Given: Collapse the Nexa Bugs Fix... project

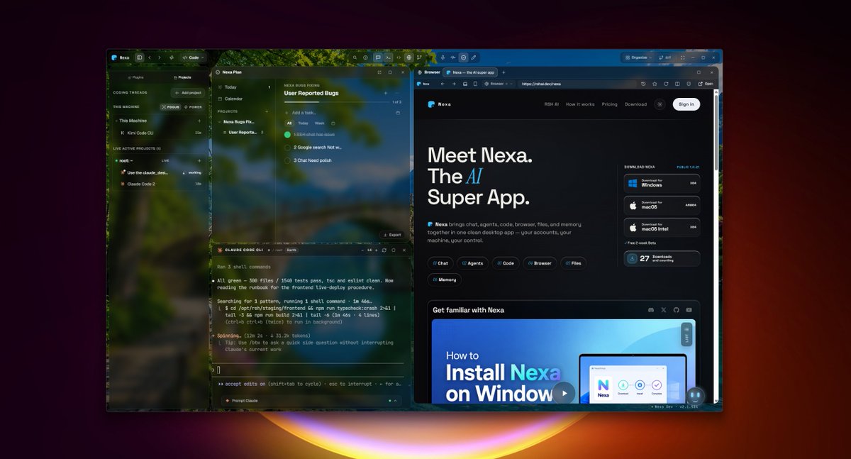Looking at the screenshot, I should [219, 122].
